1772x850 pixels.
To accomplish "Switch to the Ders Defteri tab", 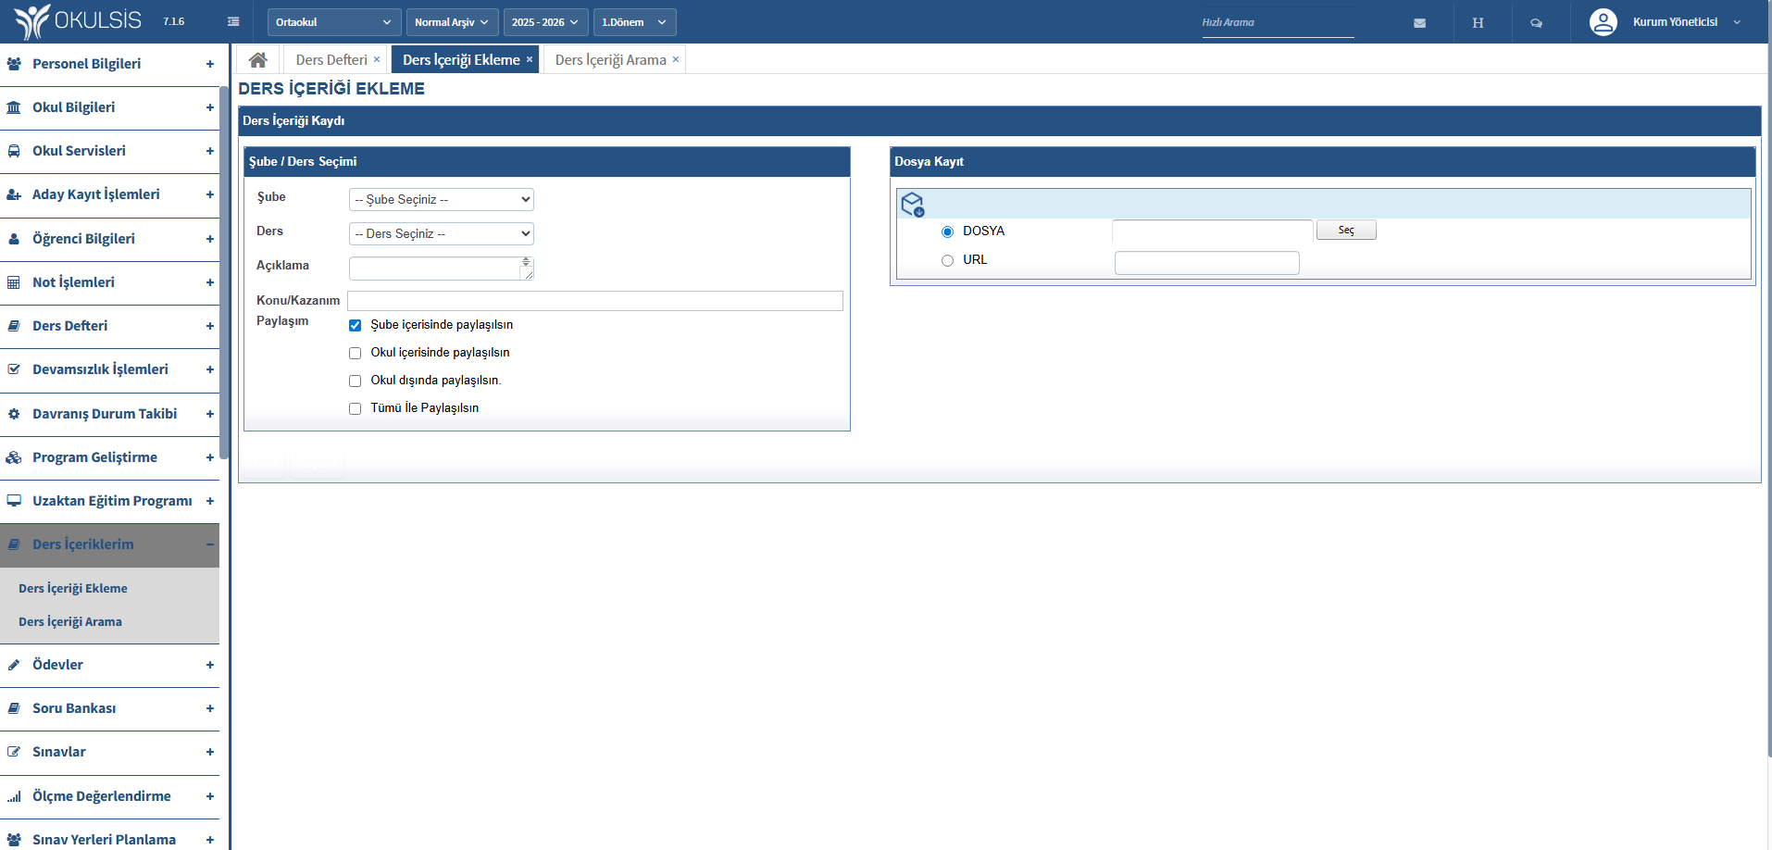I will click(331, 60).
